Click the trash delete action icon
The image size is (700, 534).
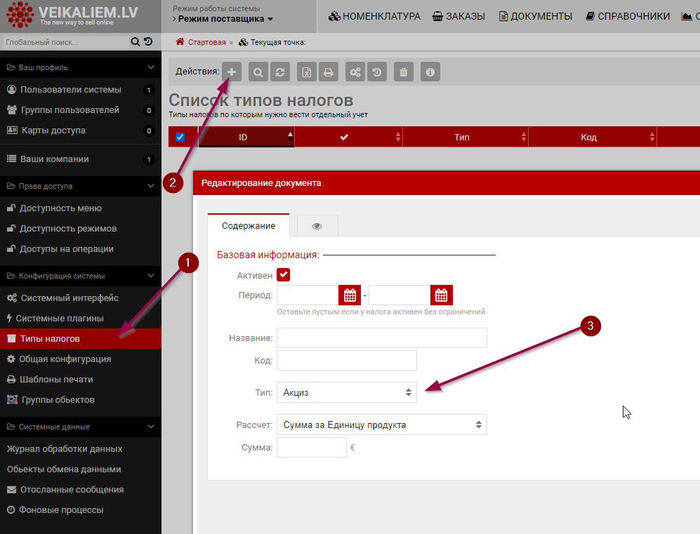coord(403,72)
